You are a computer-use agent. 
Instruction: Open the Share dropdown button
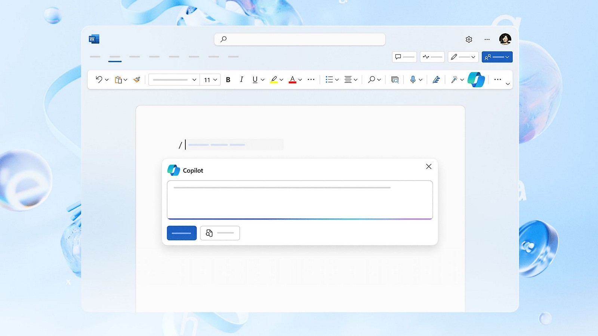(497, 57)
